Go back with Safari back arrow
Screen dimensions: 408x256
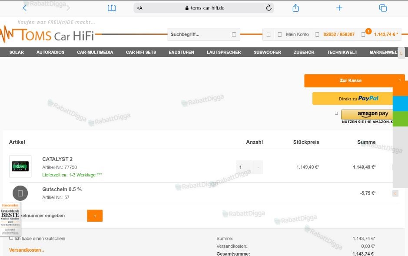(x=25, y=8)
